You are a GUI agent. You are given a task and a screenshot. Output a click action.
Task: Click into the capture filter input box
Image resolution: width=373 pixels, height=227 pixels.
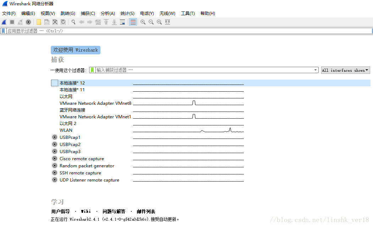tap(204, 70)
